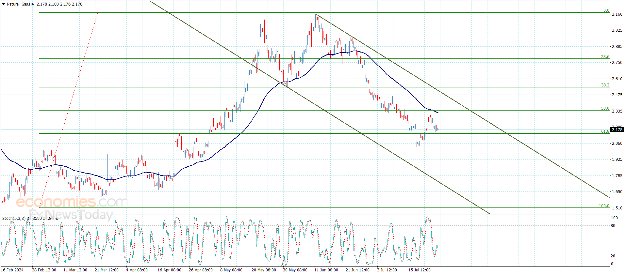Screen dimensions: 626x274
Task: Select the 100.0 Fibonacci level label
Action: click(x=604, y=206)
